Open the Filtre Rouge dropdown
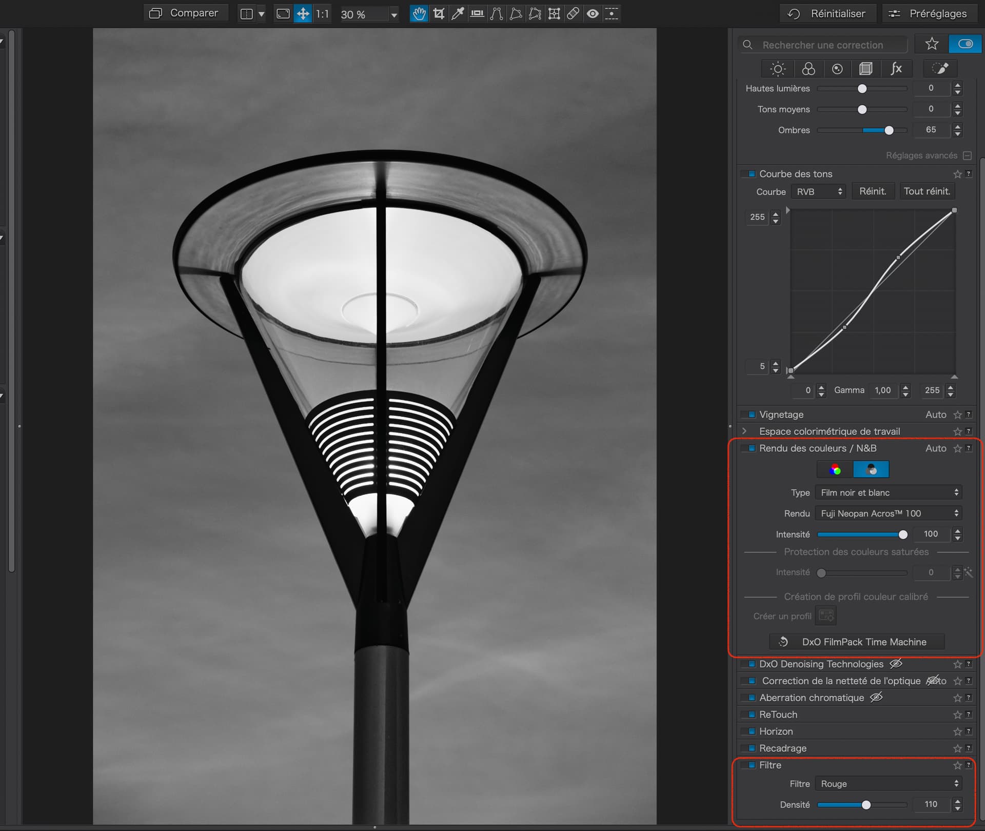Image resolution: width=985 pixels, height=831 pixels. click(888, 784)
